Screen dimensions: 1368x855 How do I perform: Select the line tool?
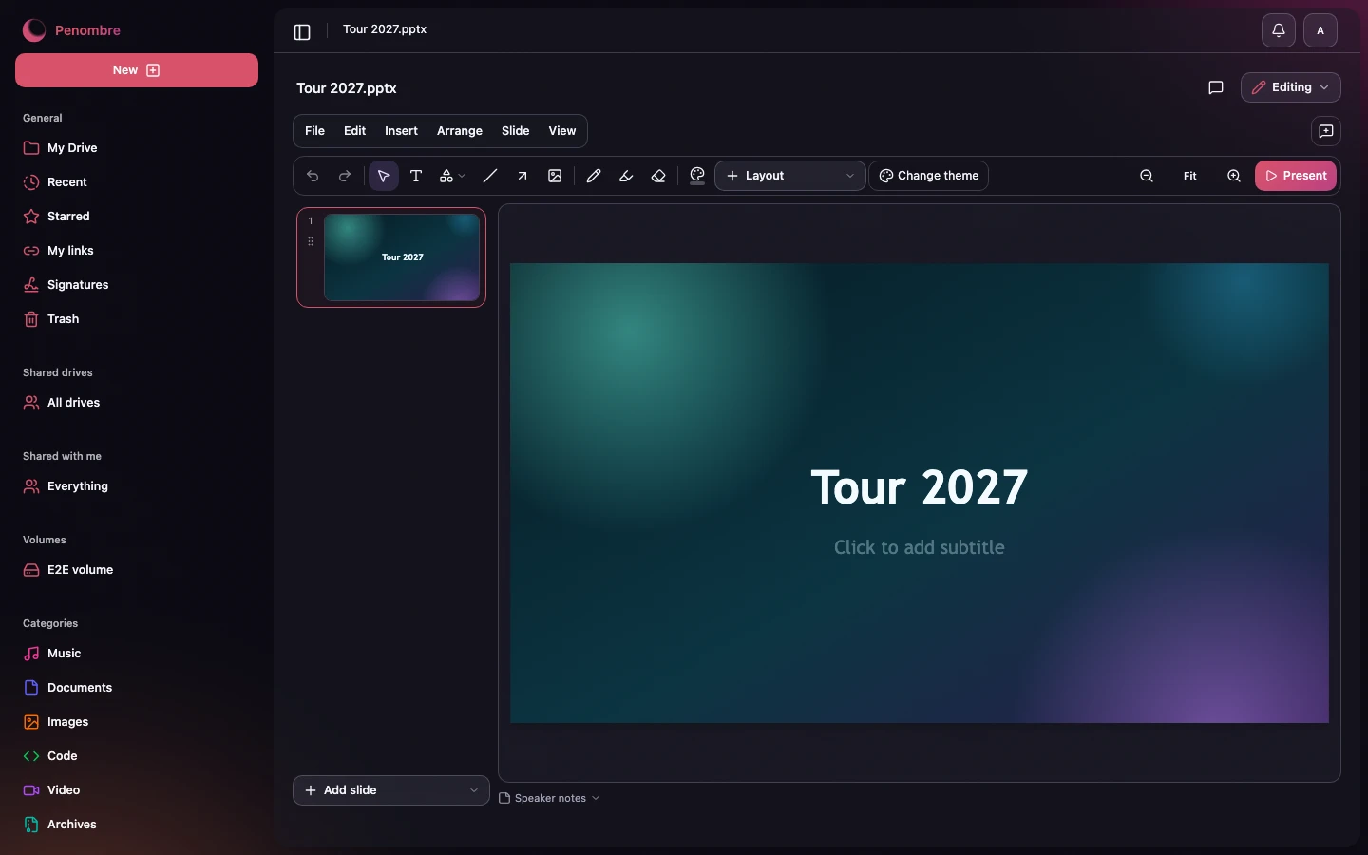[x=490, y=176]
